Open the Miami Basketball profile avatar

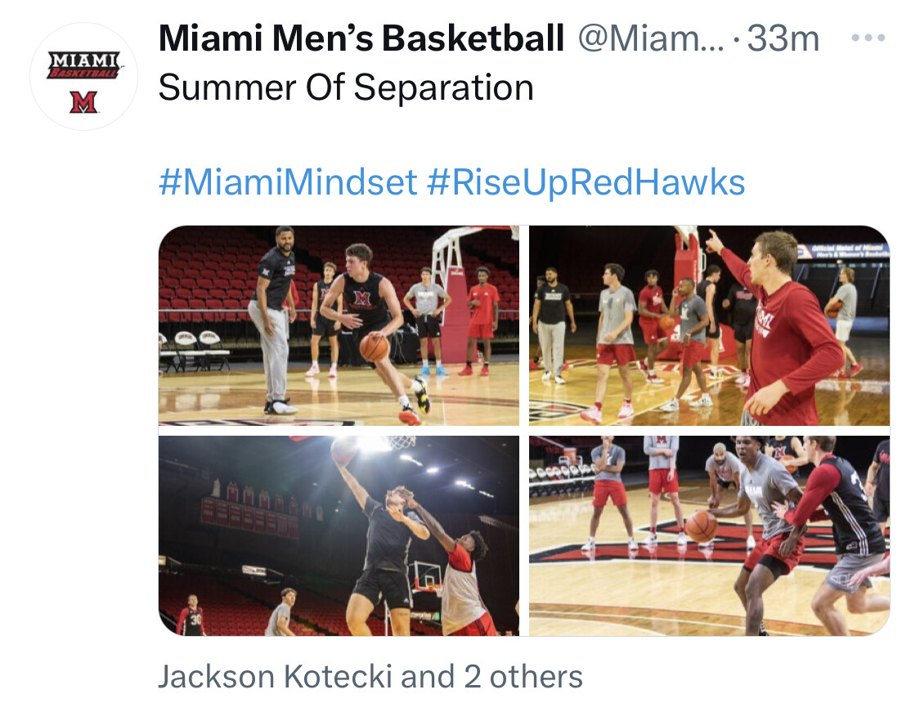pos(84,76)
